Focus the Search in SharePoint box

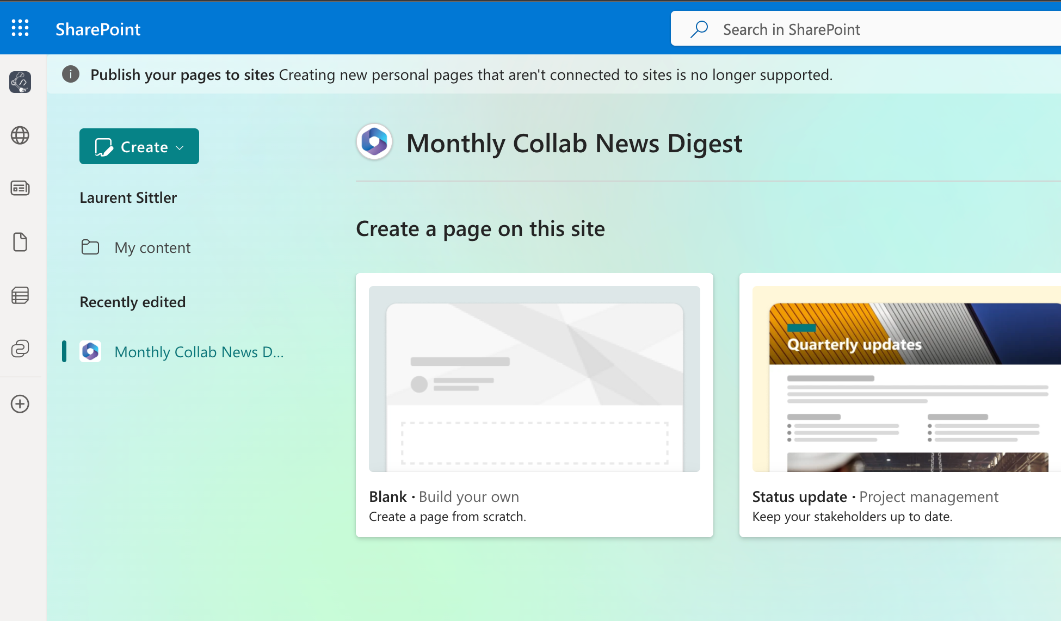[866, 29]
